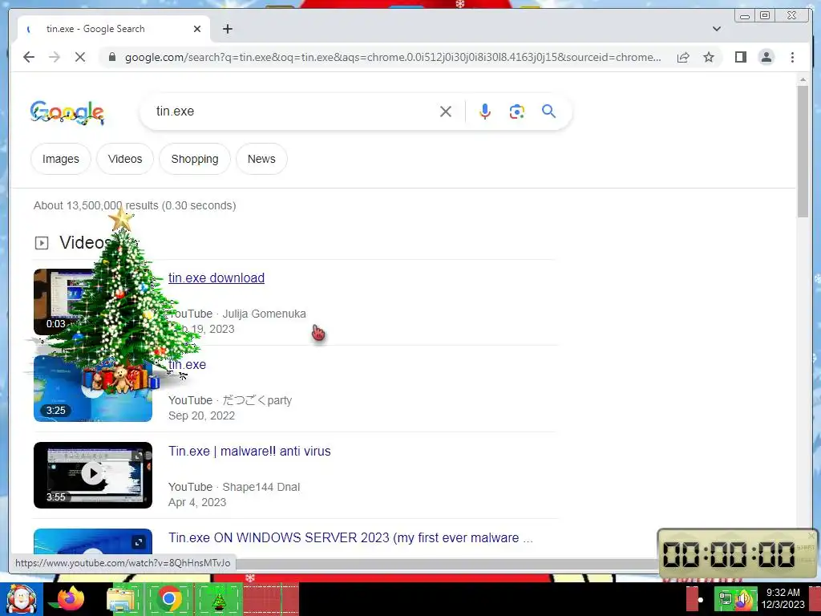This screenshot has height=616, width=821.
Task: Open network icon in system tray
Action: point(726,599)
